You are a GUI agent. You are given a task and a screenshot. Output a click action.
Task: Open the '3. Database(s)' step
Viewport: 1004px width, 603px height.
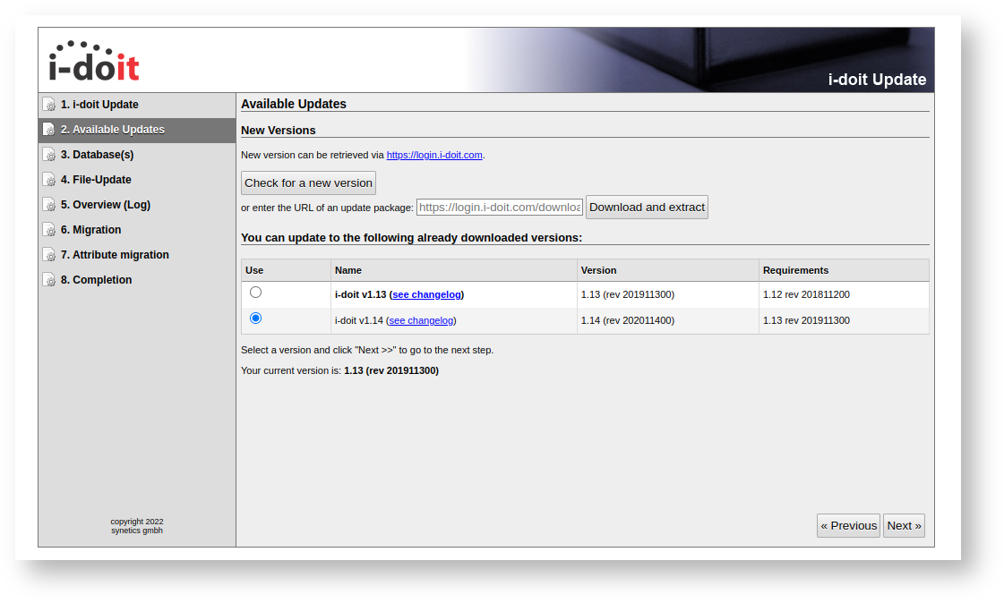tap(97, 155)
